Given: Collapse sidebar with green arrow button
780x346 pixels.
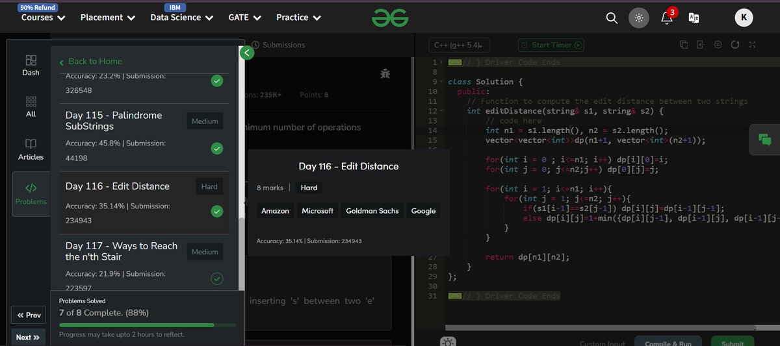Looking at the screenshot, I should point(246,53).
